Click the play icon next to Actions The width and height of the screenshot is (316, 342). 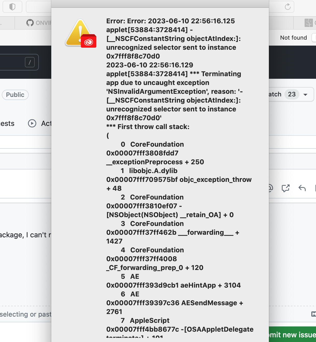pyautogui.click(x=32, y=124)
